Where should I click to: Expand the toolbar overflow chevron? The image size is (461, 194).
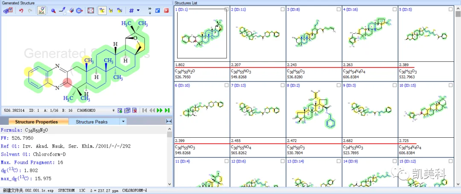[x=150, y=11]
